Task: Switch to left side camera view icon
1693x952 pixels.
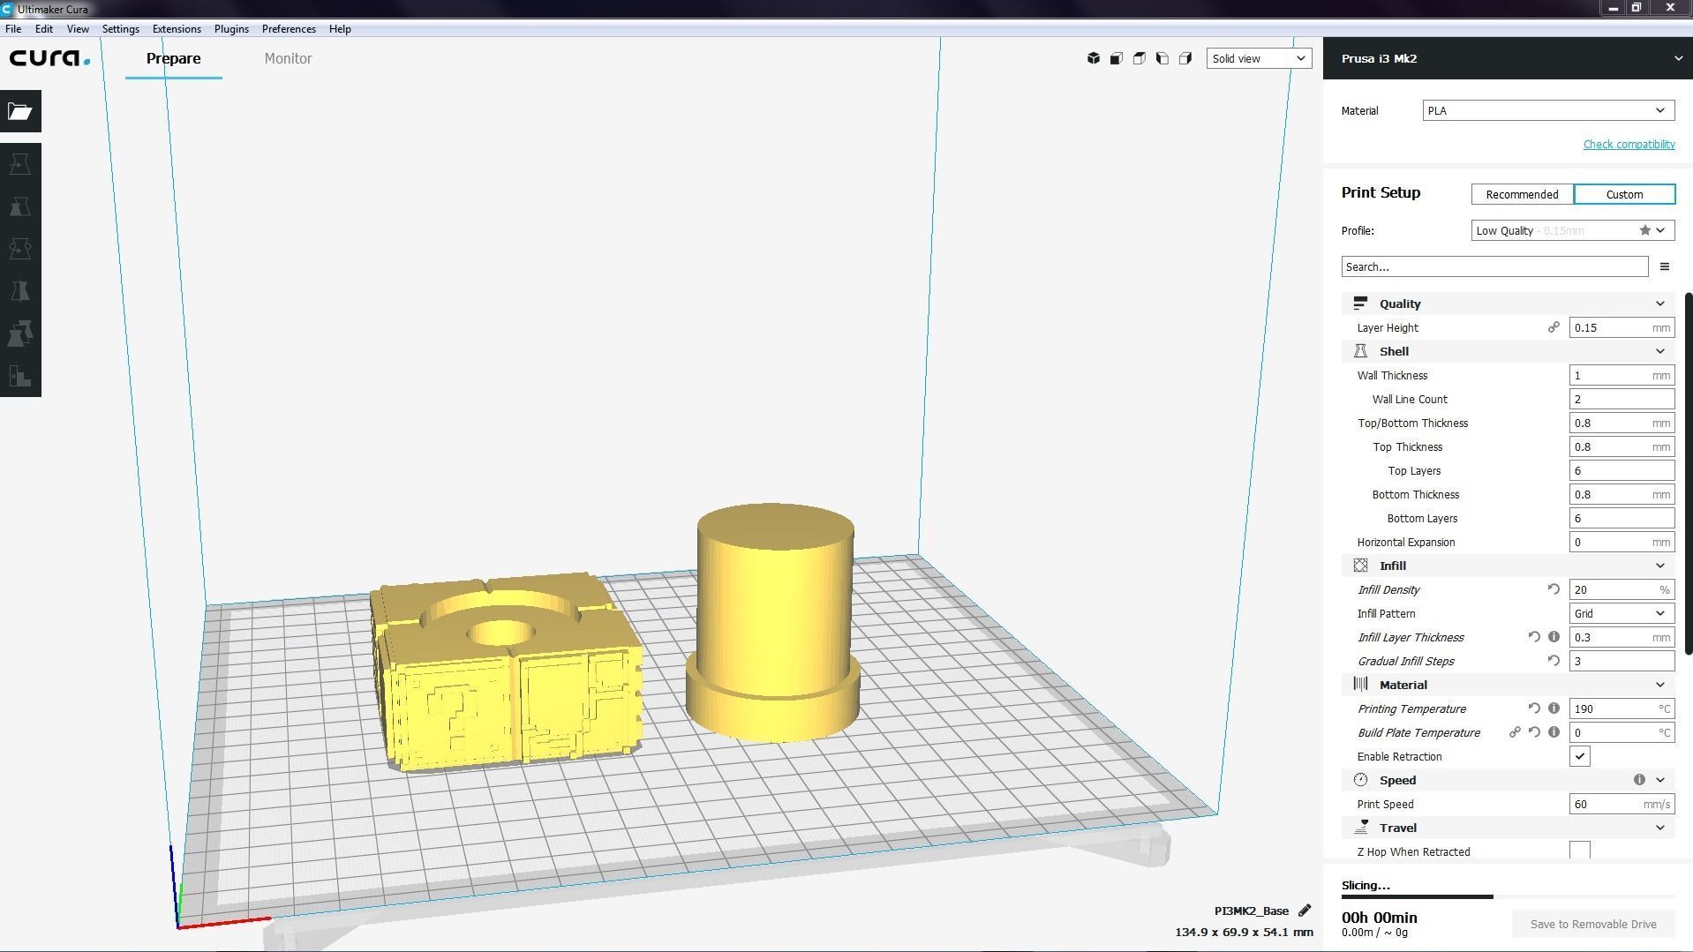Action: click(1162, 58)
